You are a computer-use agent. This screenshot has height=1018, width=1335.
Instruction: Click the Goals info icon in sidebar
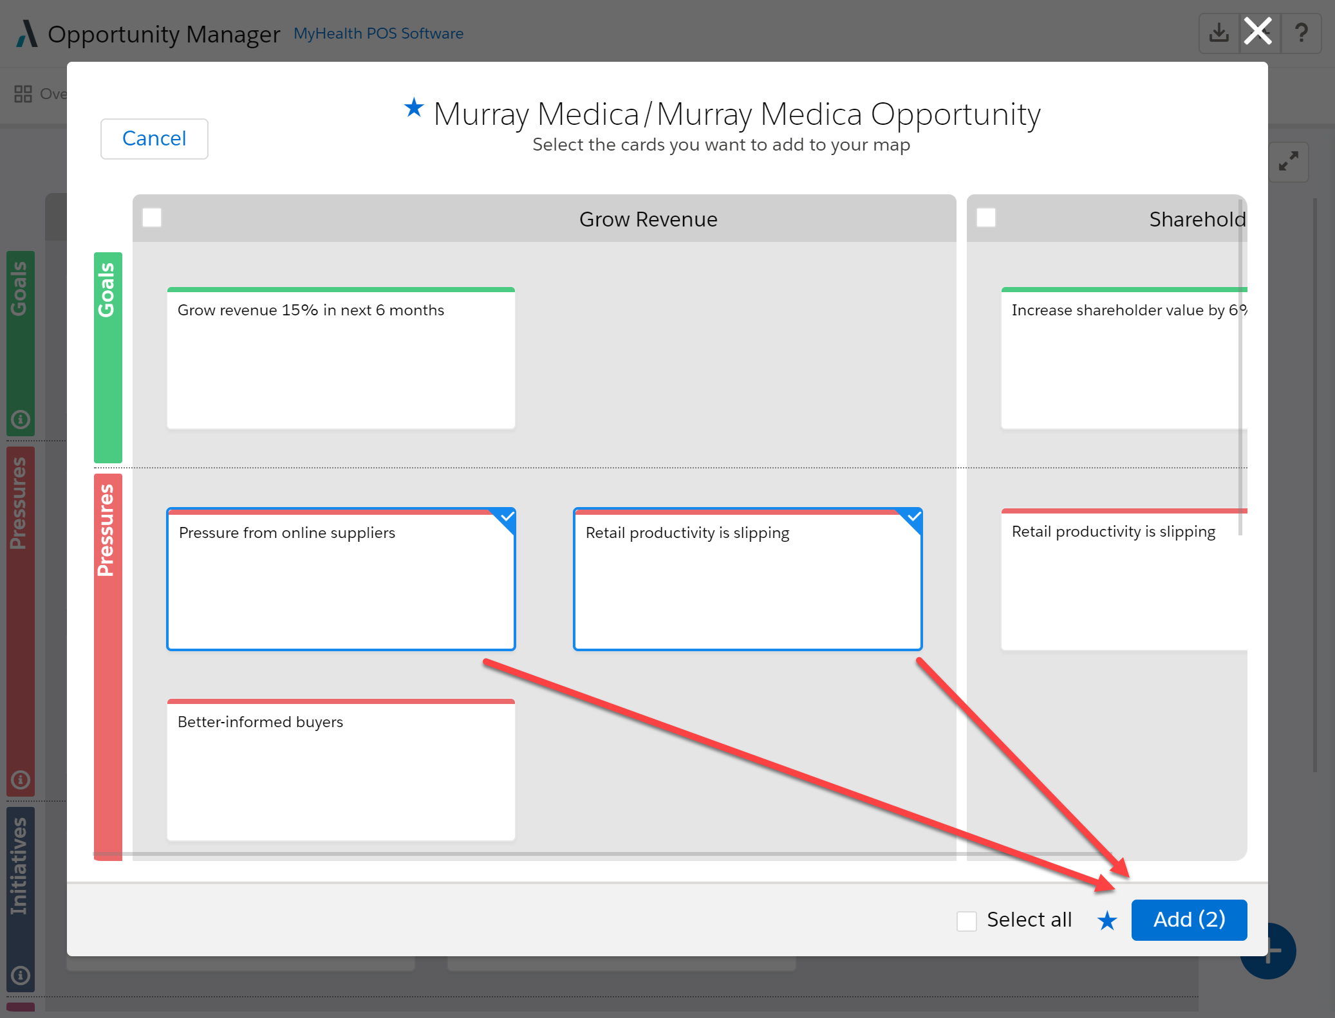click(21, 420)
